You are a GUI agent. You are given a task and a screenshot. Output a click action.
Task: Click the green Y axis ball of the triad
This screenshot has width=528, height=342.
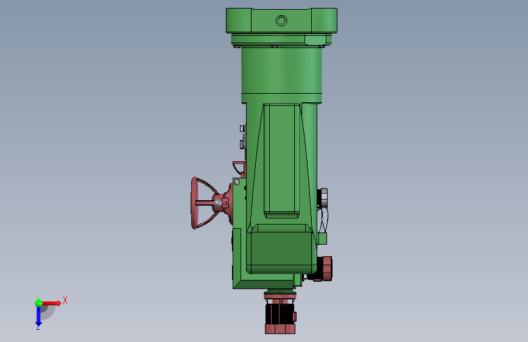[38, 303]
